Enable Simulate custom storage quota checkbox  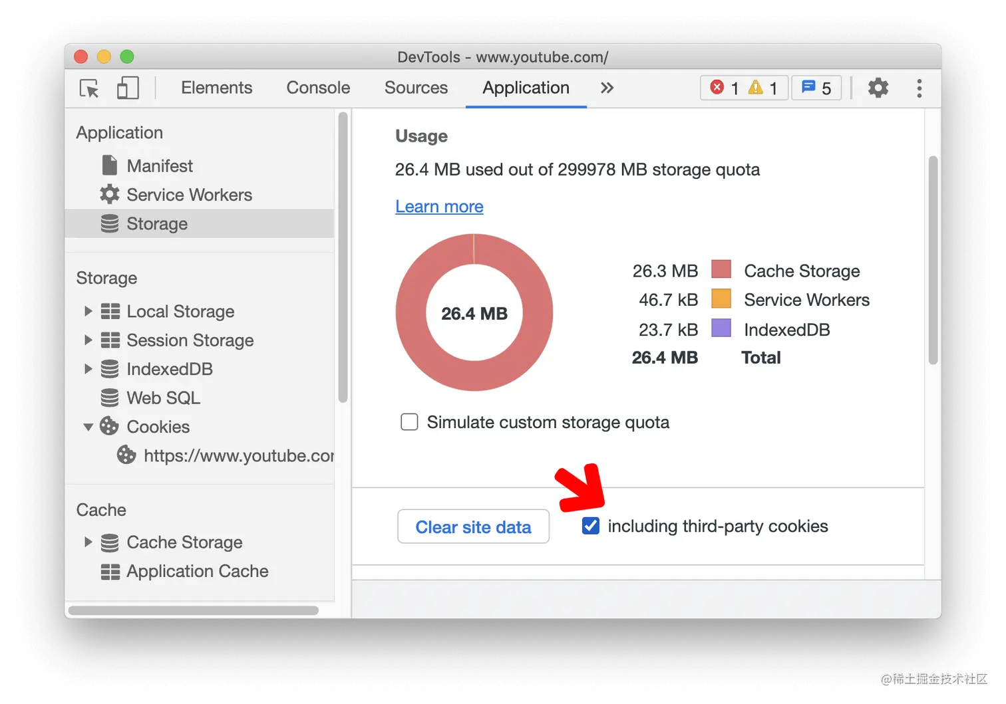409,422
